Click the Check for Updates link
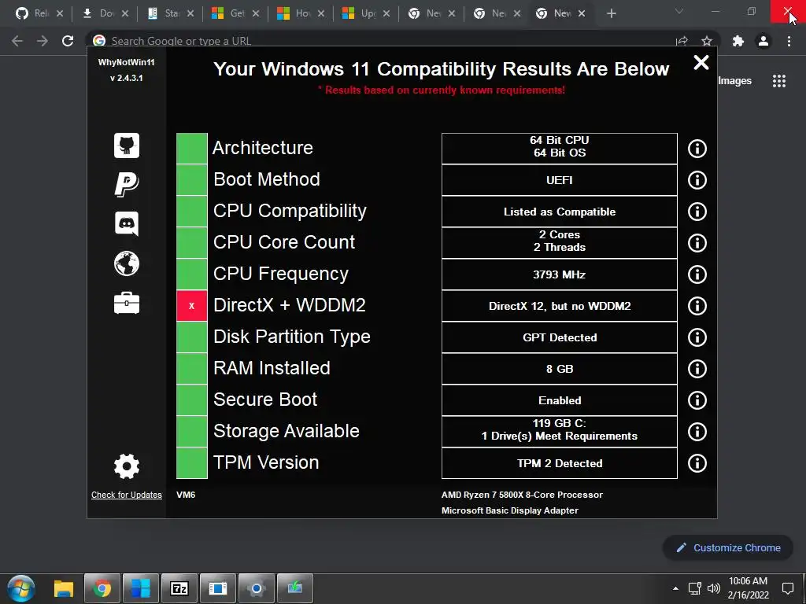The image size is (806, 604). click(x=127, y=495)
